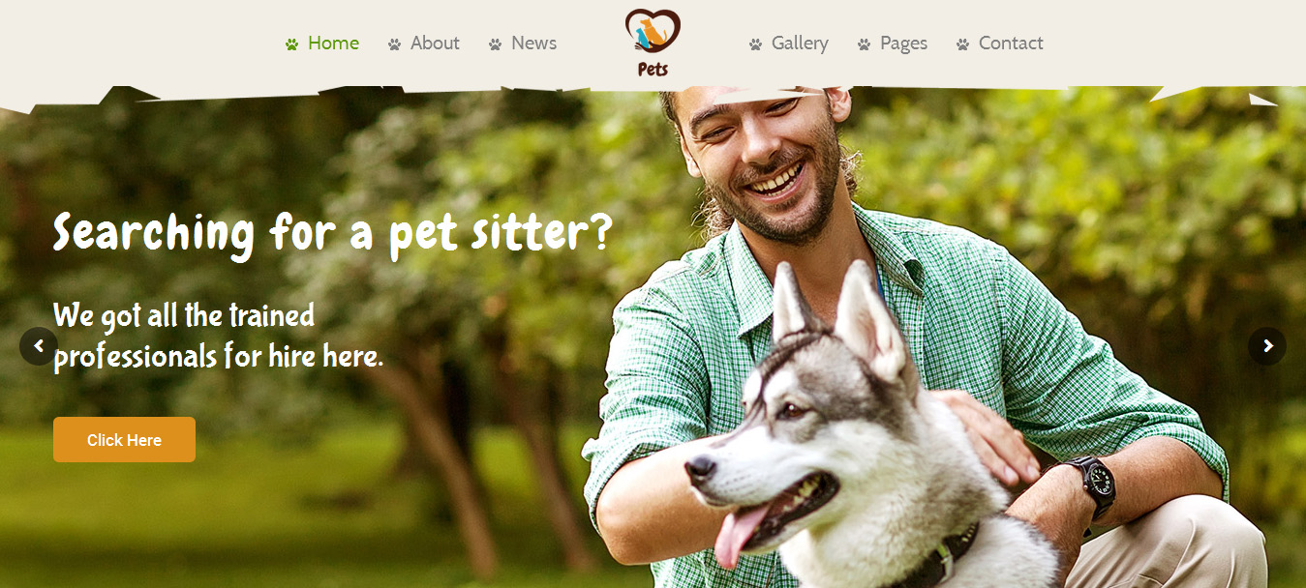Click the green paw icon beside Home
1306x588 pixels.
click(x=291, y=44)
